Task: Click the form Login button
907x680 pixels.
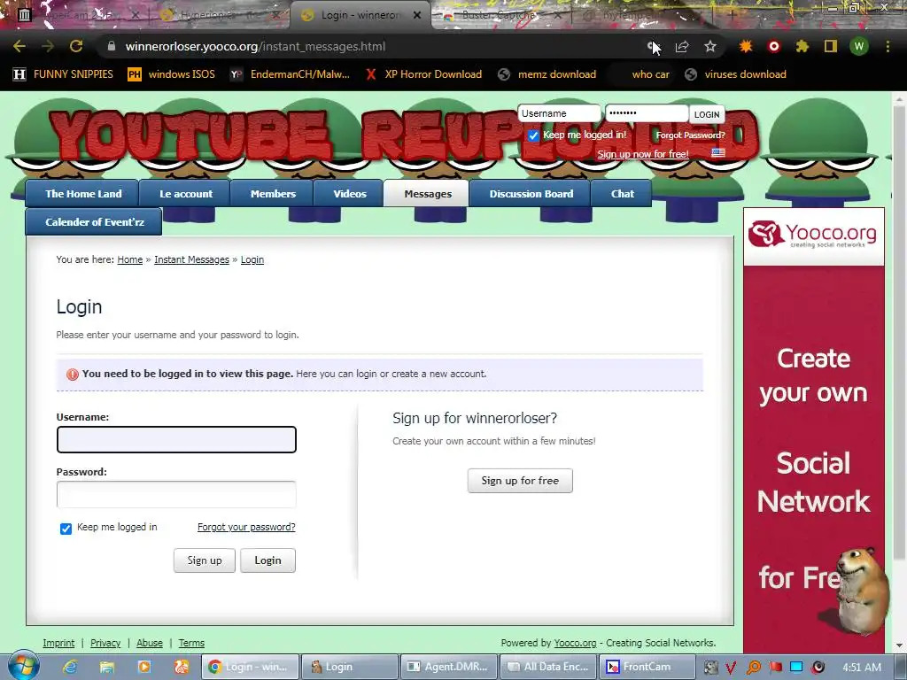Action: pyautogui.click(x=267, y=560)
